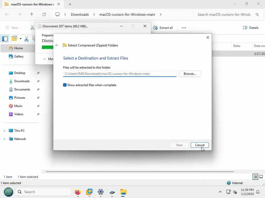Viewport: 265px width, 198px height.
Task: Click the Date modified column header
Action: pos(259,46)
